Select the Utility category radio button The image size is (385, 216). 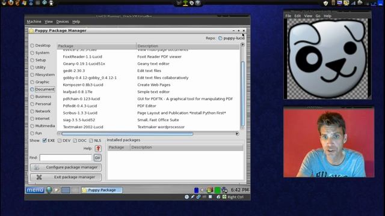[32, 67]
